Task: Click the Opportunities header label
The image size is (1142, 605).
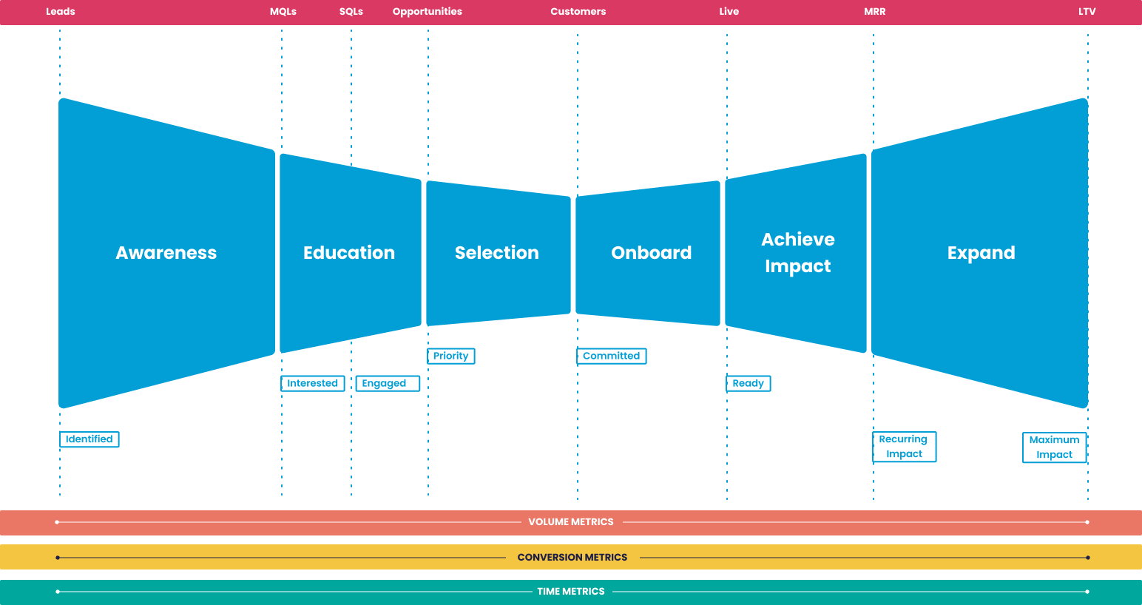Action: 428,12
